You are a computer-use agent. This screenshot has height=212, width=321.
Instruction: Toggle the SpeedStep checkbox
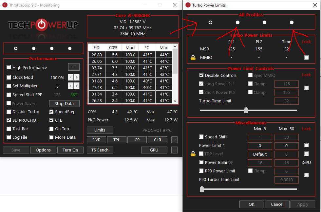[x=51, y=112]
